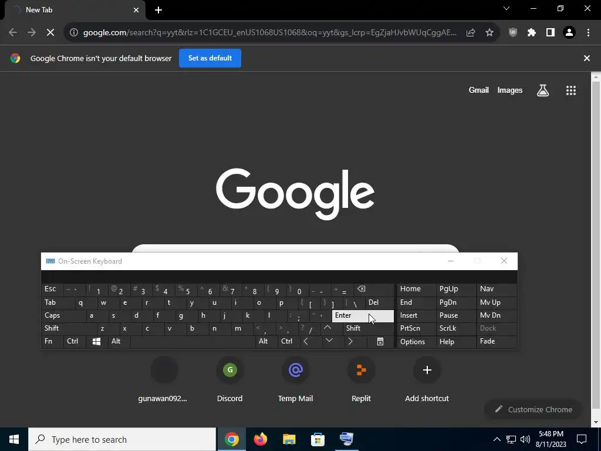View site information icon in address bar

[73, 33]
